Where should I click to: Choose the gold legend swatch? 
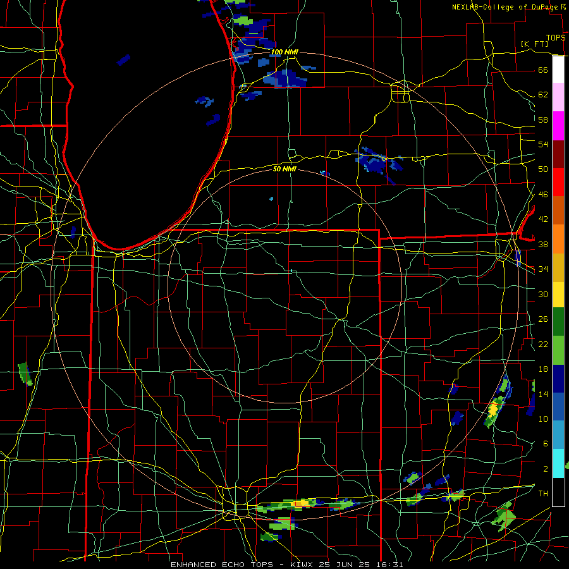(558, 267)
